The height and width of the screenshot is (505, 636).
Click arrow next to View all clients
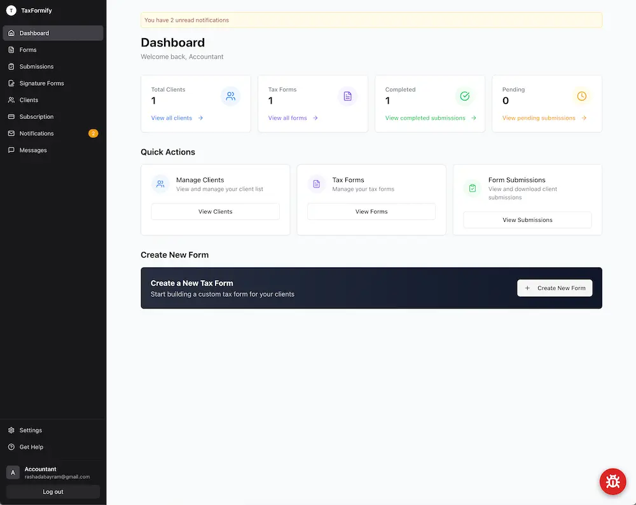click(x=200, y=118)
